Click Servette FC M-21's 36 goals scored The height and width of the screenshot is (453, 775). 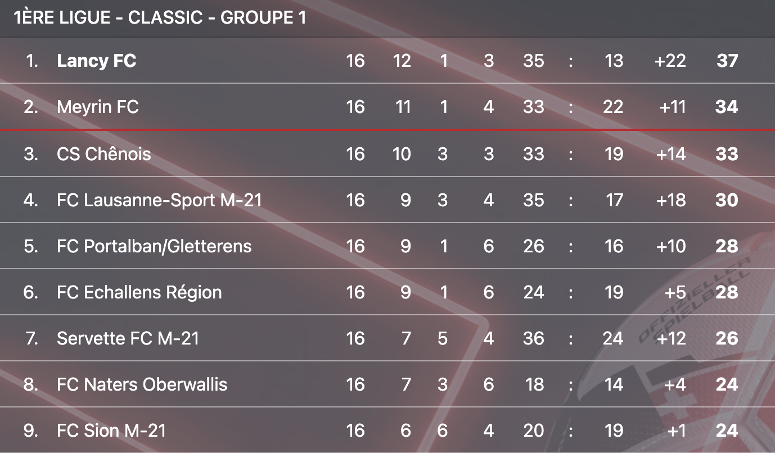click(533, 338)
